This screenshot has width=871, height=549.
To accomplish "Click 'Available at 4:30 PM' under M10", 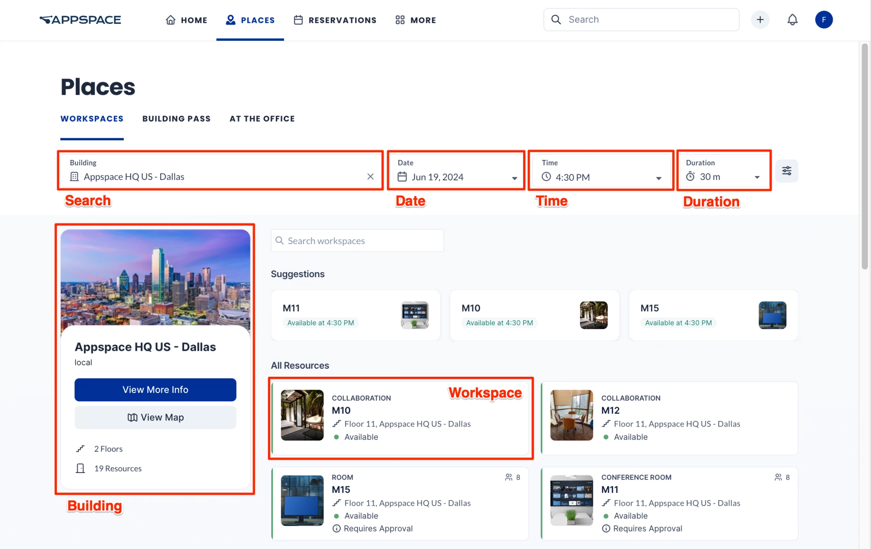I will (x=499, y=323).
